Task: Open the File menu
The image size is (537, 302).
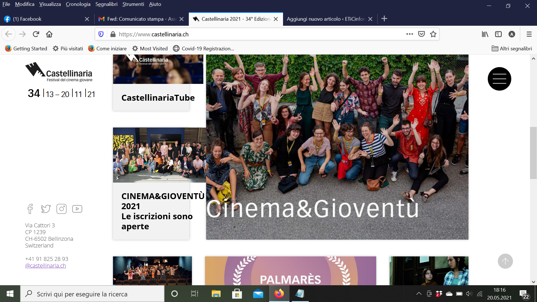Action: [x=6, y=4]
